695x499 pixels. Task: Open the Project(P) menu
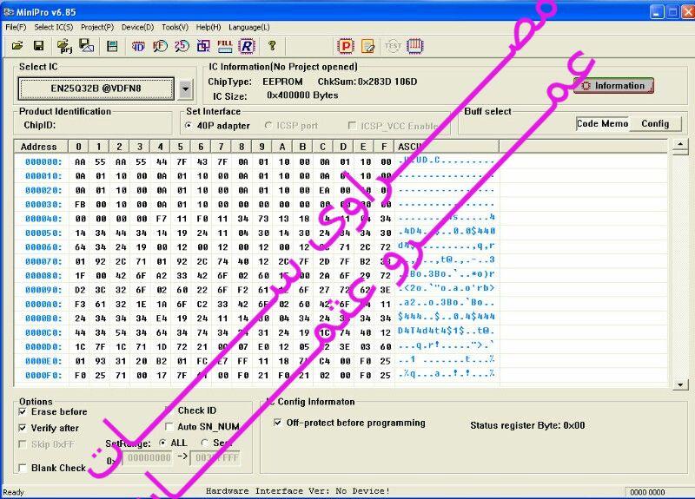click(x=97, y=27)
